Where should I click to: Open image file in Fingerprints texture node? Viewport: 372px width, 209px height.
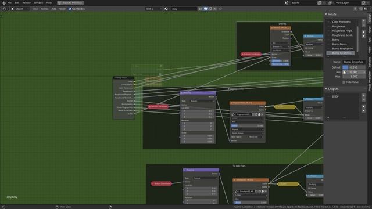click(x=259, y=114)
